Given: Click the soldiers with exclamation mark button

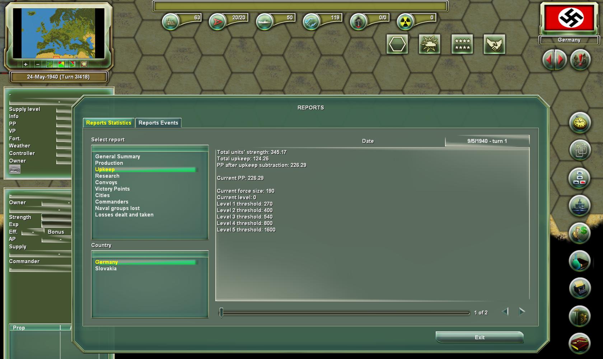Looking at the screenshot, I should click(x=580, y=60).
